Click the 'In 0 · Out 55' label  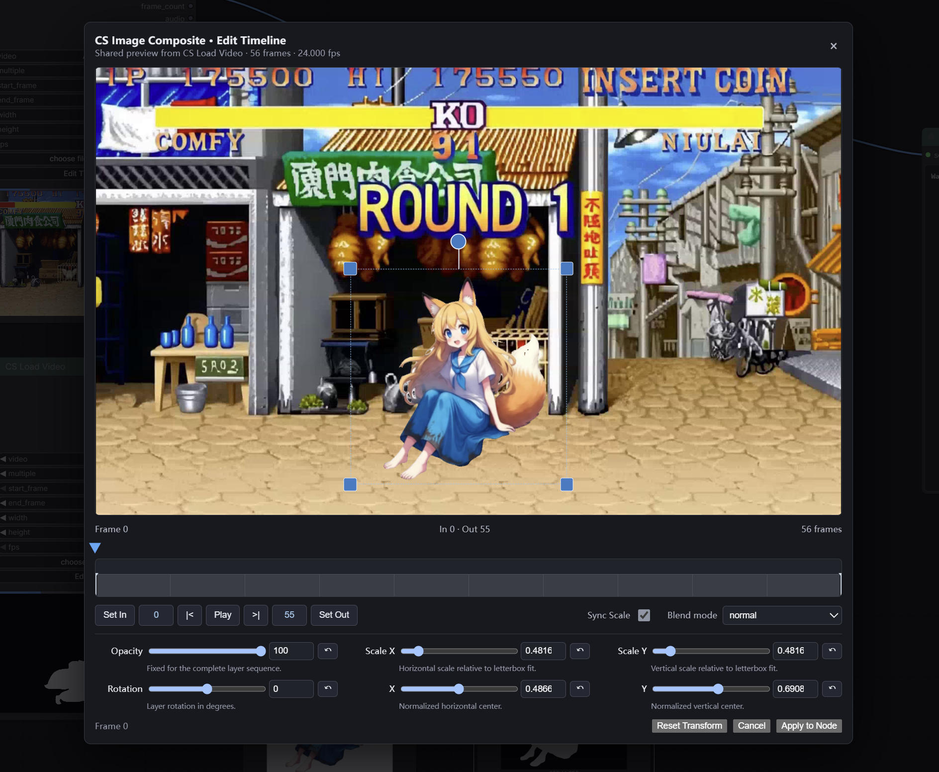point(465,529)
